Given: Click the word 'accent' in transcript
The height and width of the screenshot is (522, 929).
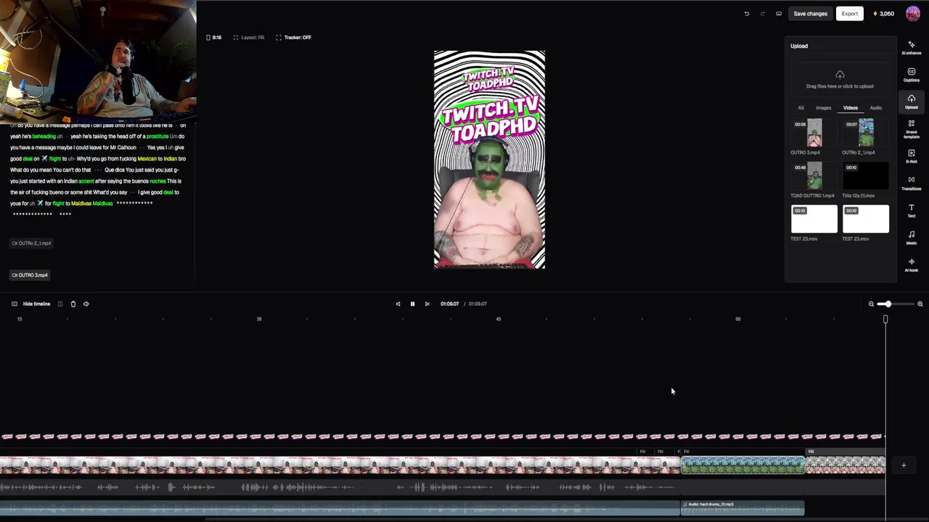Looking at the screenshot, I should pyautogui.click(x=86, y=181).
